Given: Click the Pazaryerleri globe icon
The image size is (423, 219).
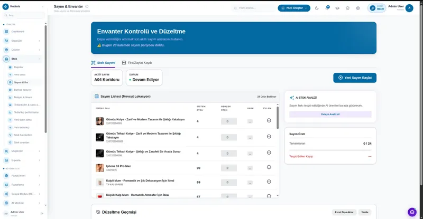Looking at the screenshot, I should (x=6, y=176).
